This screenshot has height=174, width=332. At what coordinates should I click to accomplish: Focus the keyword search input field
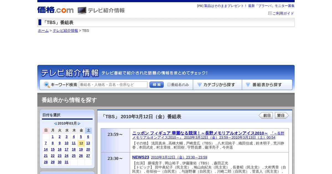[113, 85]
